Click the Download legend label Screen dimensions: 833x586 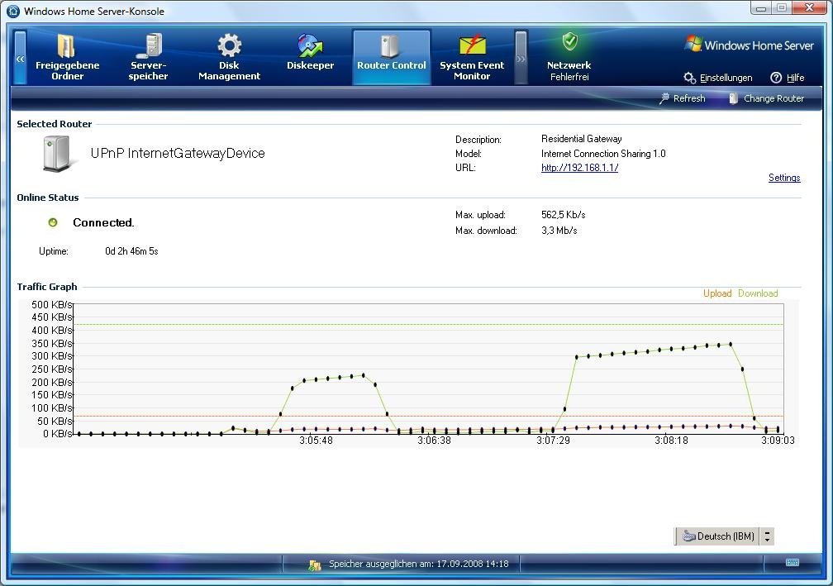pos(758,293)
